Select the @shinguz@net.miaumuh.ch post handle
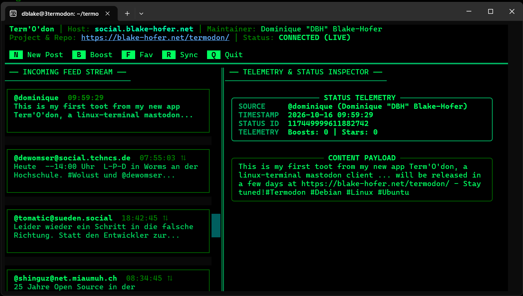This screenshot has height=296, width=523. (66, 278)
